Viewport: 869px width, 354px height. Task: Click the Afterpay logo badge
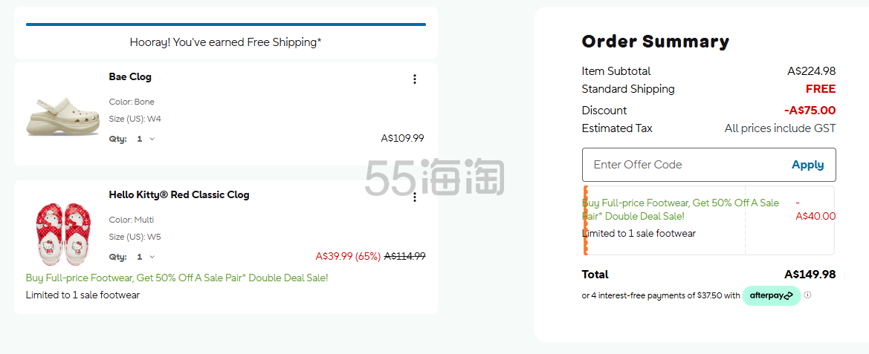tap(772, 296)
